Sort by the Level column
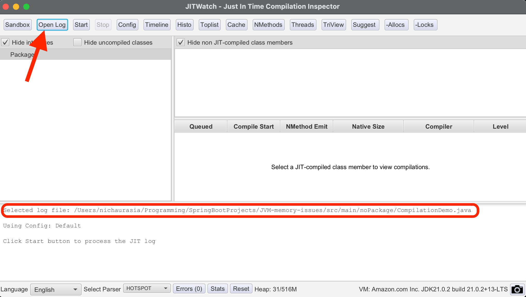526x297 pixels. tap(500, 126)
